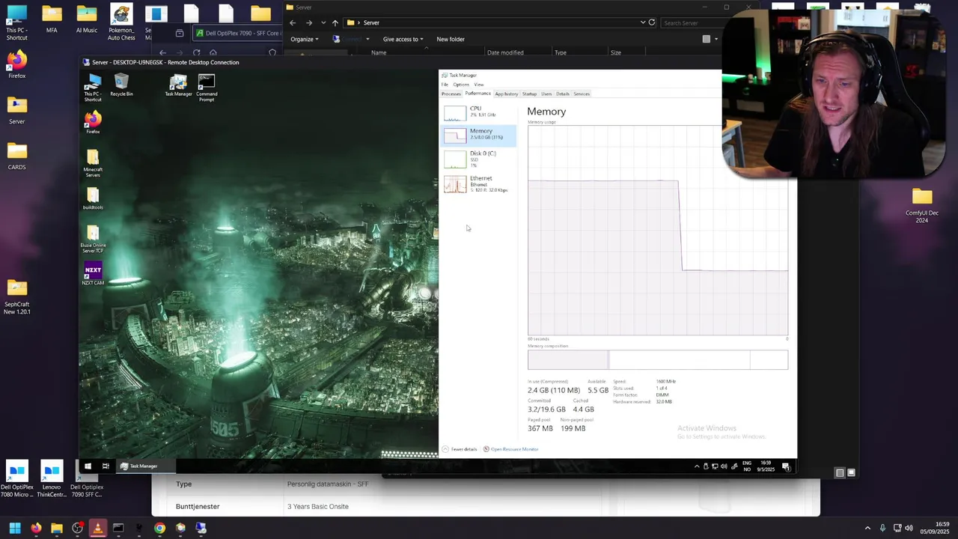
Task: Open Google Chrome from host taskbar
Action: (159, 528)
